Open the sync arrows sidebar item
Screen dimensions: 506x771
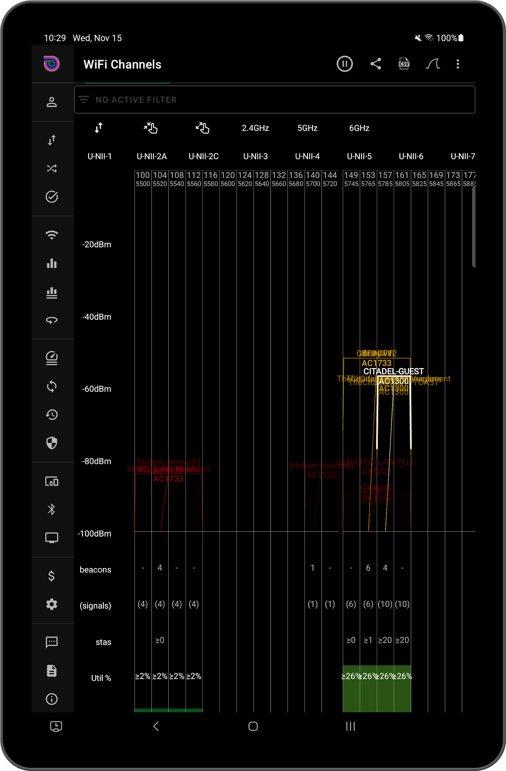[52, 386]
